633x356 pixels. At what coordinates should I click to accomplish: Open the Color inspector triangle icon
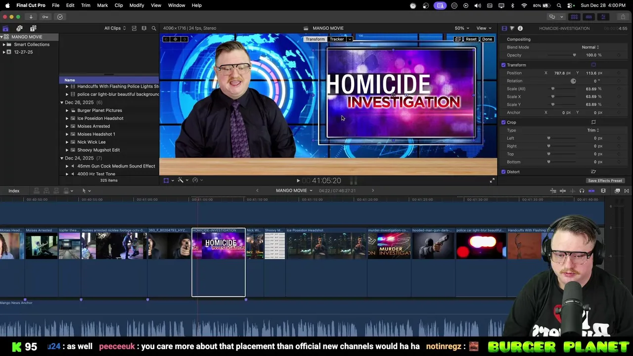(512, 28)
